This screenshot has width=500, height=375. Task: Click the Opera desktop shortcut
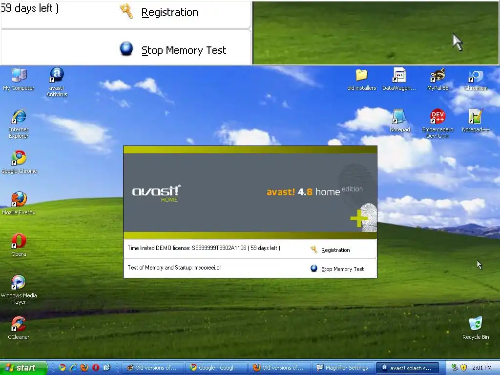(19, 245)
